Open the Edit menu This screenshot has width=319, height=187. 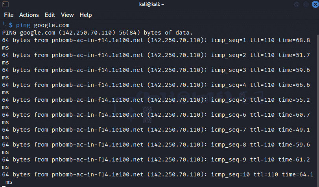point(50,15)
